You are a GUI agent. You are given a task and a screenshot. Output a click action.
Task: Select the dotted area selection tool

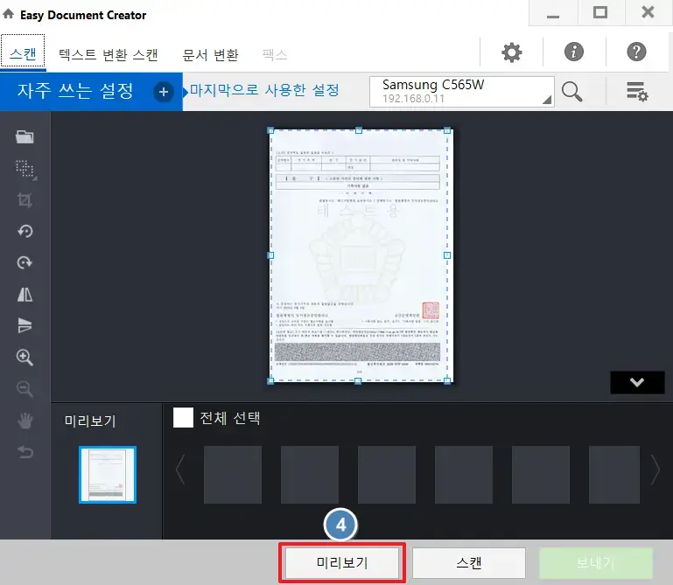25,169
